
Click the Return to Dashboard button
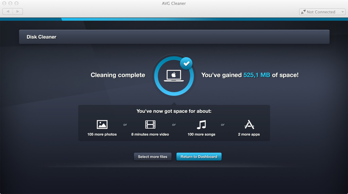click(x=199, y=157)
